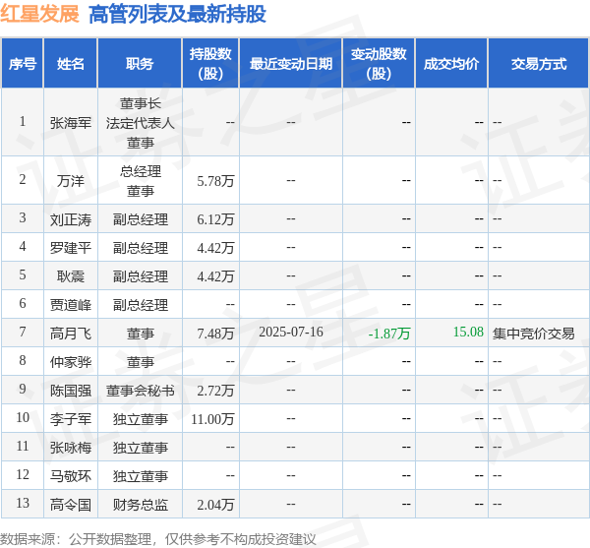Click the 2.72万 shareholding value
Screen dimensions: 590x548
[215, 391]
